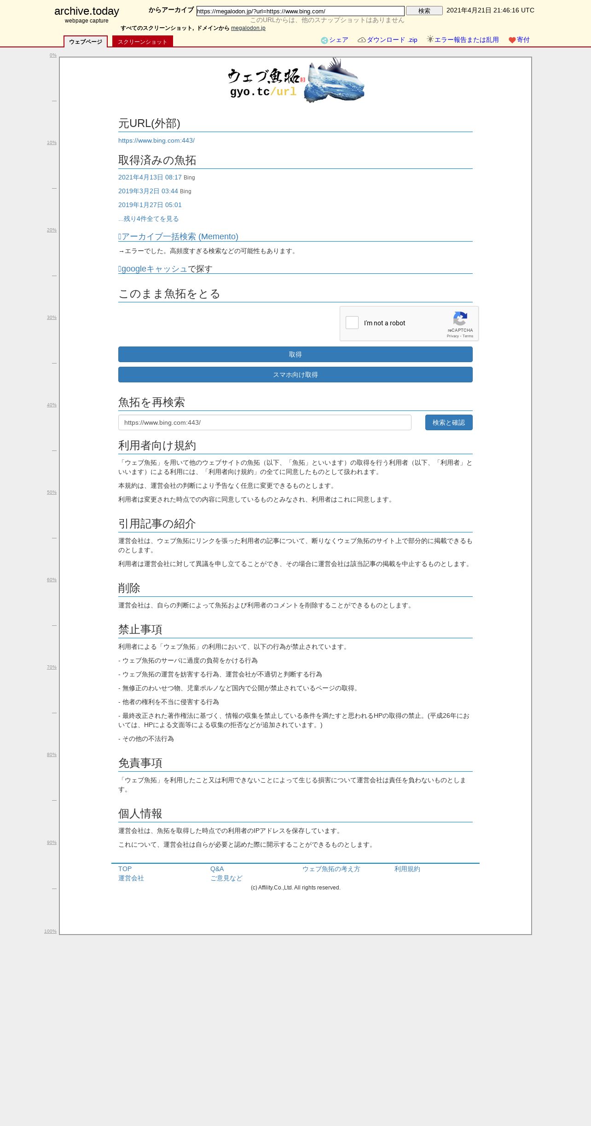Click the 利用者向け規約 heading
591x1126 pixels.
tap(157, 445)
